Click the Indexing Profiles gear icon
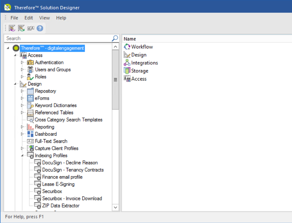Image resolution: width=292 pixels, height=223 pixels. click(x=30, y=156)
